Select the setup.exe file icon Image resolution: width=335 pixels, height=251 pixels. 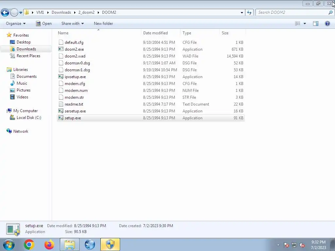pyautogui.click(x=61, y=118)
